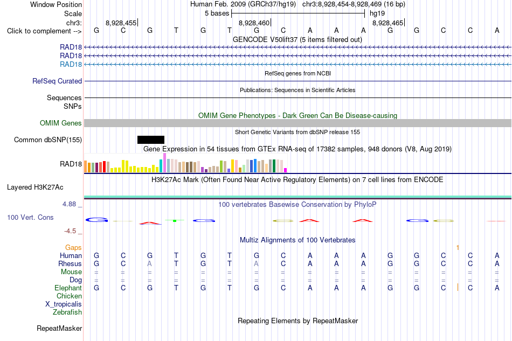Screen dimensions: 512x341
Task: Select the Elephant species row label
Action: (68, 288)
